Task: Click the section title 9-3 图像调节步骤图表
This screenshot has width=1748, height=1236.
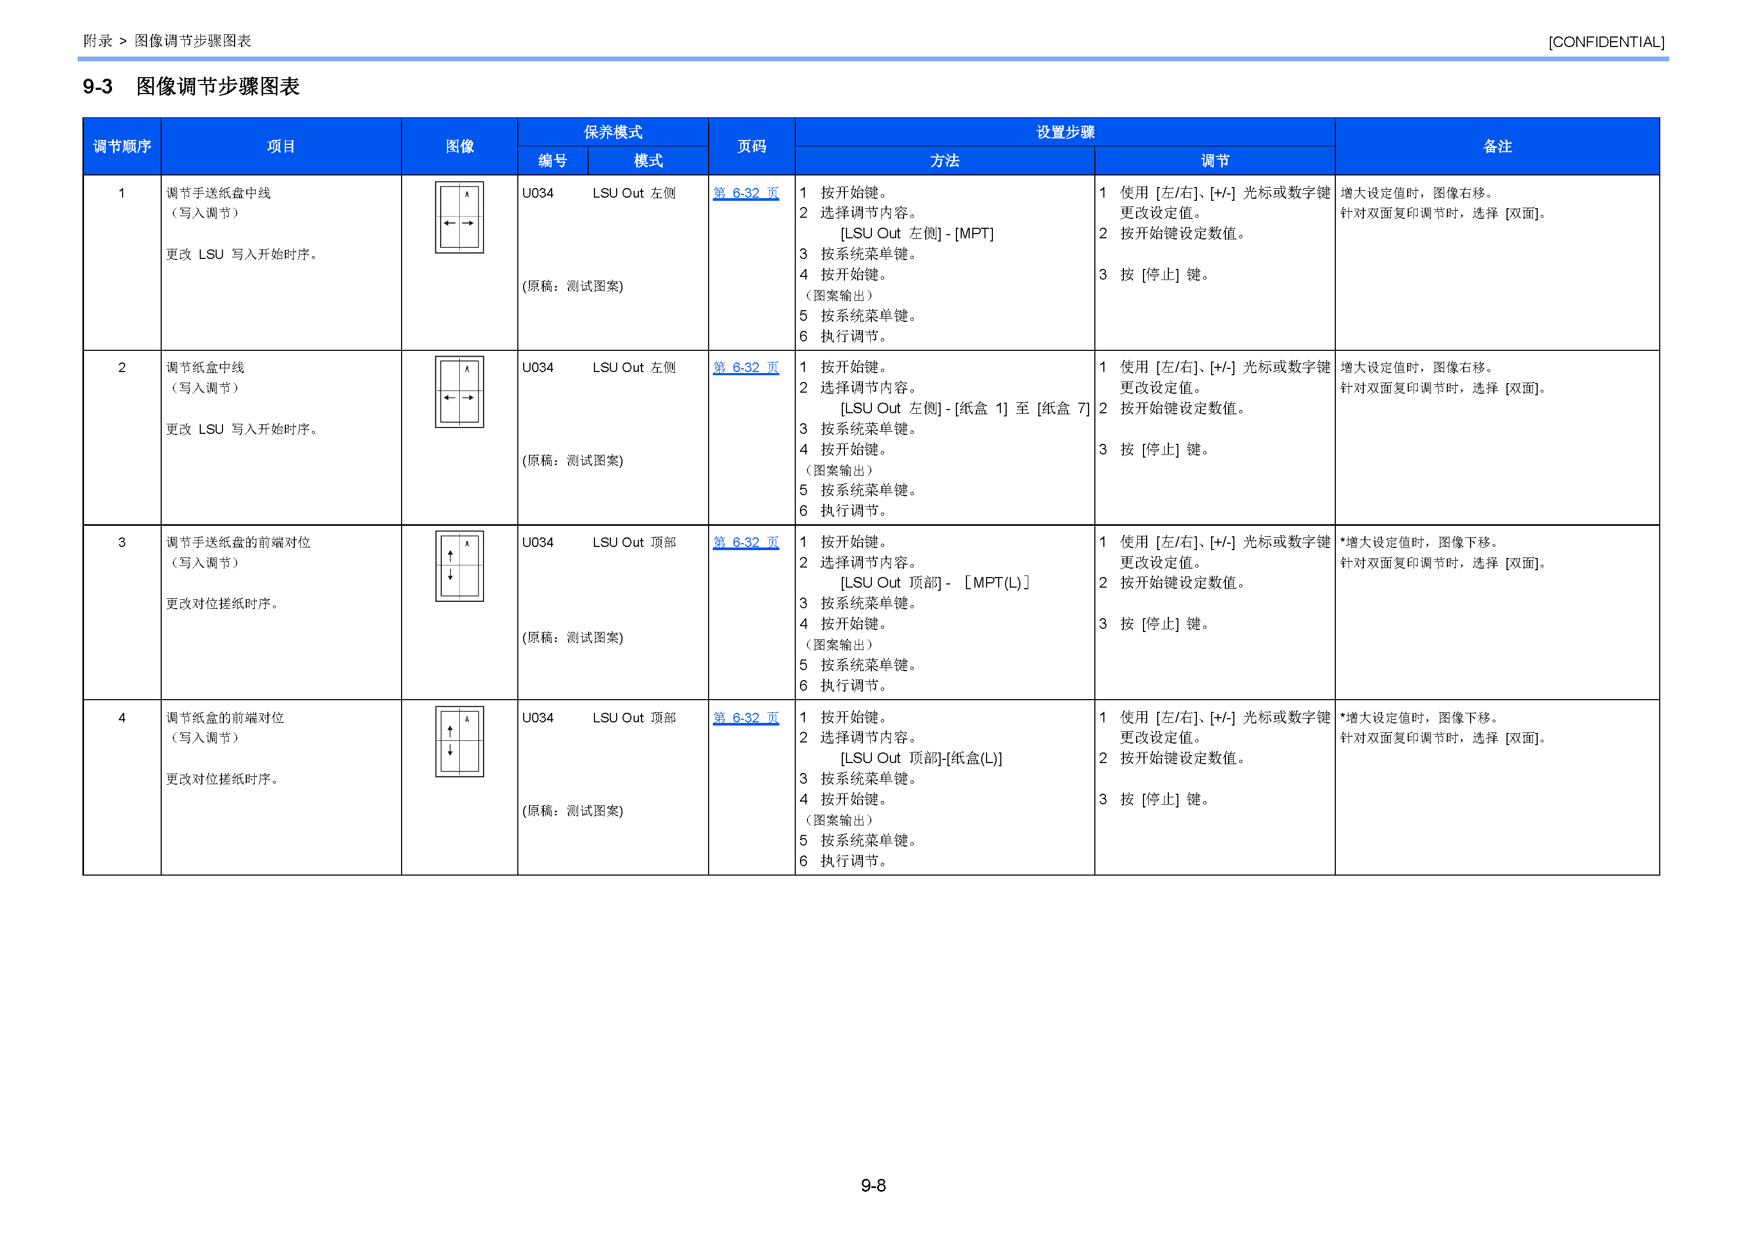Action: 191,87
